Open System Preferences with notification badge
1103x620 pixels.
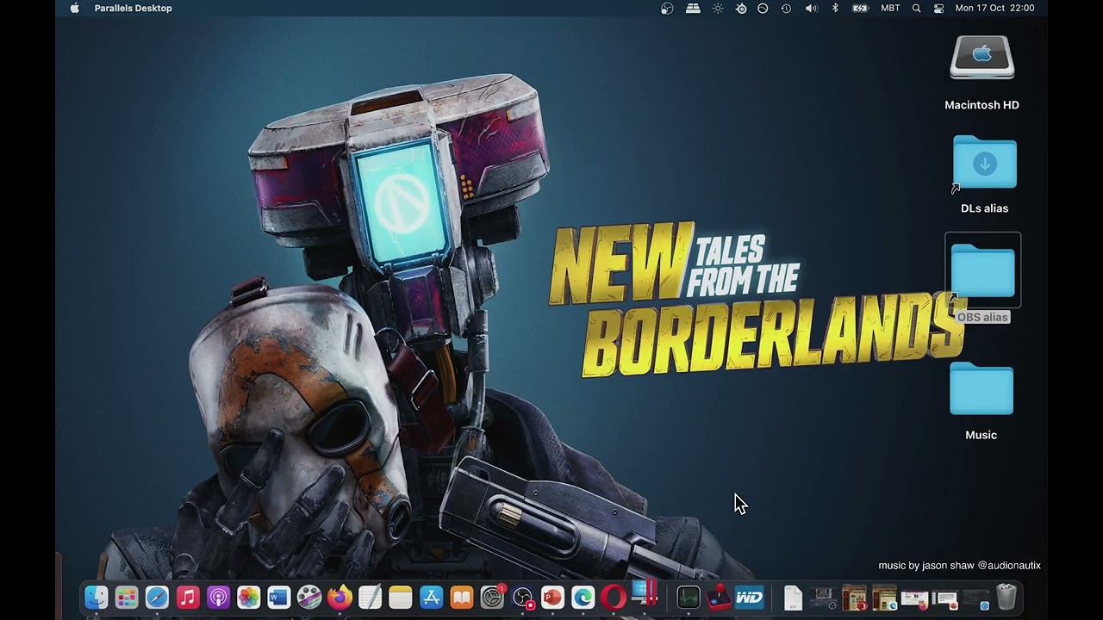pos(492,597)
